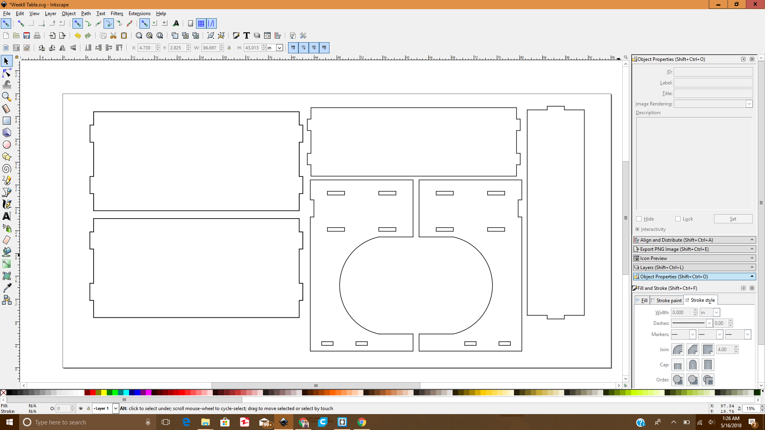The width and height of the screenshot is (765, 430).
Task: Open the Dashes pattern dropdown
Action: [x=709, y=323]
